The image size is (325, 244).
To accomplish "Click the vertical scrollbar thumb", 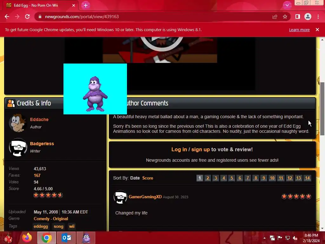I will [322, 109].
